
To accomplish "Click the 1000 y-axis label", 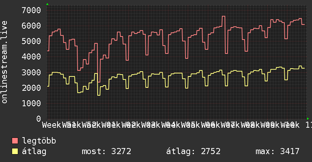I will 31,103.
